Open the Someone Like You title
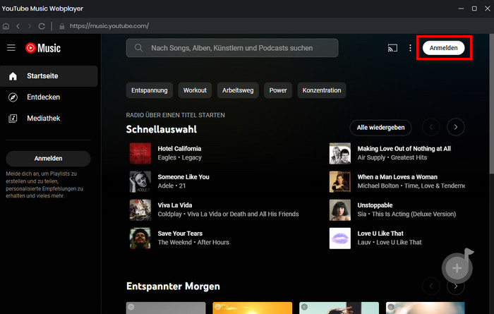 (183, 177)
